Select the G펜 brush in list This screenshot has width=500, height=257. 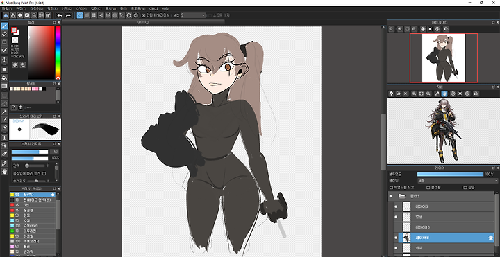[x=33, y=205]
